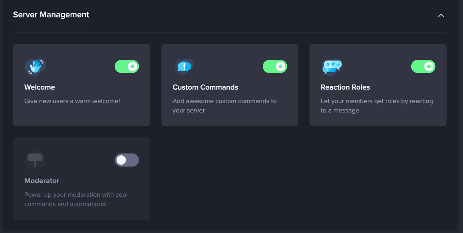This screenshot has height=233, width=463.
Task: Click the waving hand Welcome icon
Action: coord(35,66)
